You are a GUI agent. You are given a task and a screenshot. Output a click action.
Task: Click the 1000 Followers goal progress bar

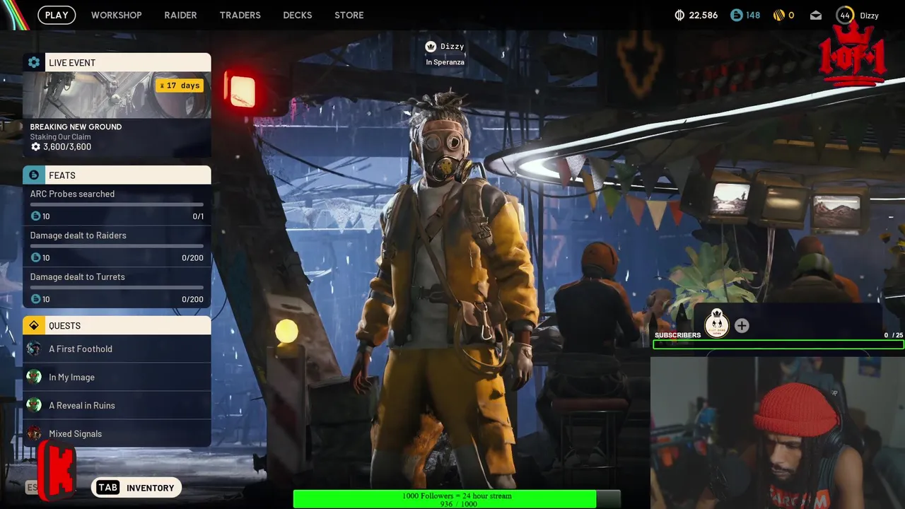pos(457,500)
